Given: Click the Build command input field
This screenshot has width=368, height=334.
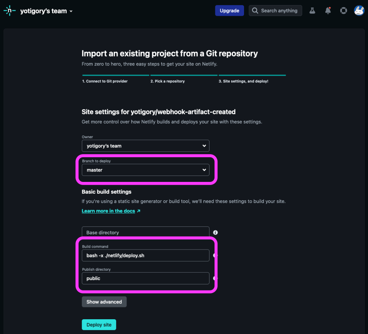Looking at the screenshot, I should [146, 255].
